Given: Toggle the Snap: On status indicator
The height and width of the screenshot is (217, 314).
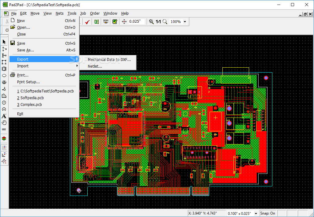Looking at the screenshot, I should (268, 213).
